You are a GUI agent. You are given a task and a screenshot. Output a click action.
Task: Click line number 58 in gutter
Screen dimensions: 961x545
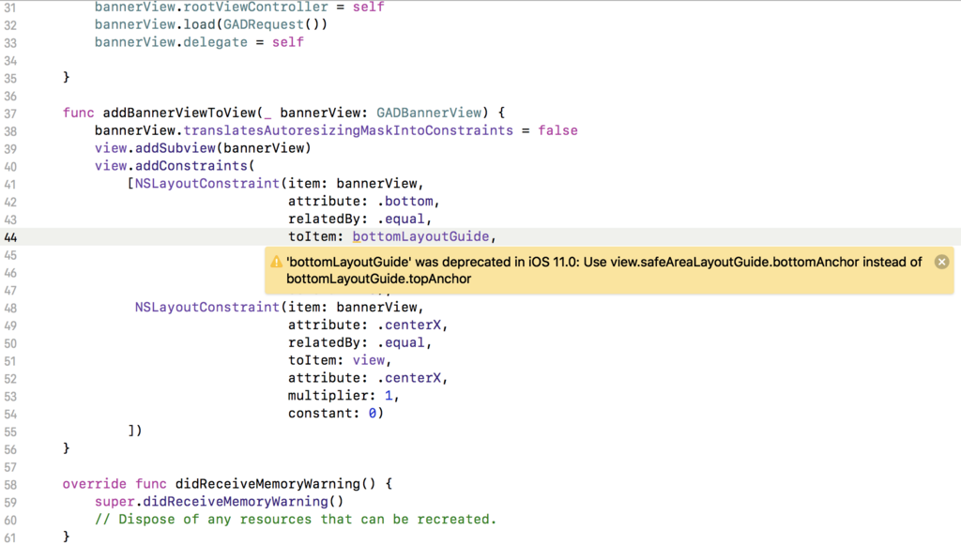coord(10,485)
